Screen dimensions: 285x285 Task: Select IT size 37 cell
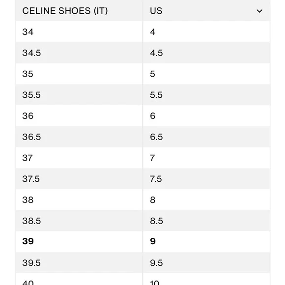[x=79, y=158]
